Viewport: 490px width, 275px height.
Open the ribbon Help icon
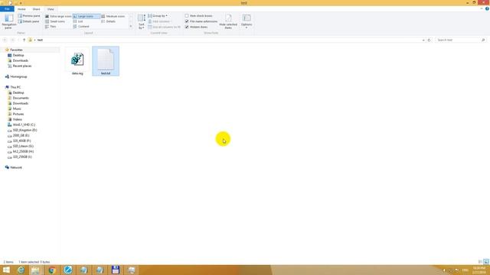(487, 9)
